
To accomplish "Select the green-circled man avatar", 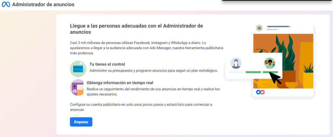I will [270, 63].
